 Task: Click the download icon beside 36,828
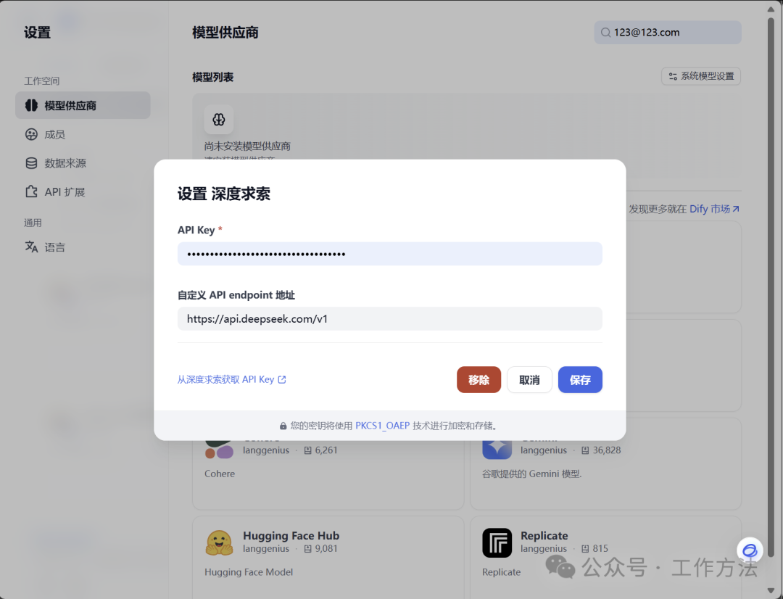[x=585, y=450]
